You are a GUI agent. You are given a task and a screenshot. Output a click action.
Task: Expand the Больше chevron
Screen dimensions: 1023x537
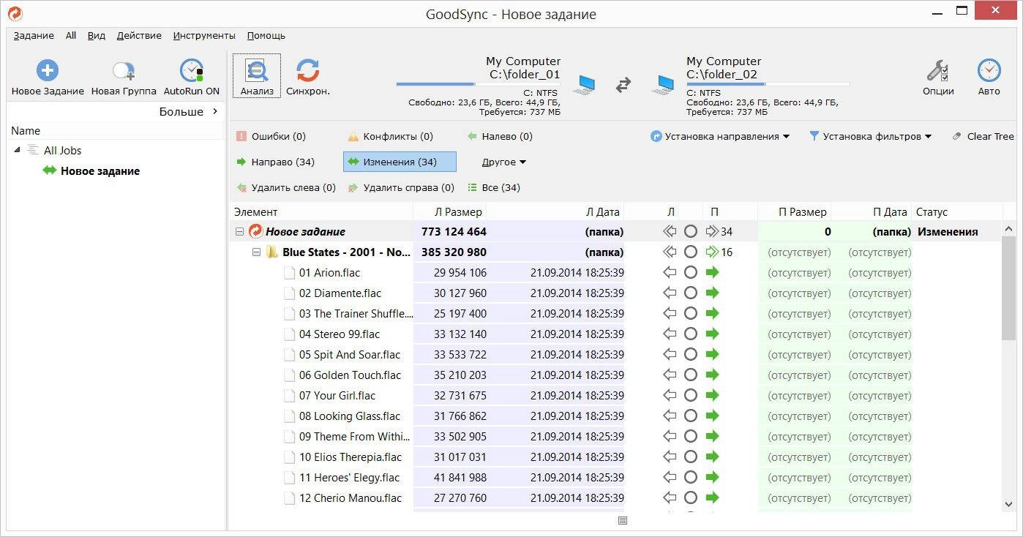215,112
